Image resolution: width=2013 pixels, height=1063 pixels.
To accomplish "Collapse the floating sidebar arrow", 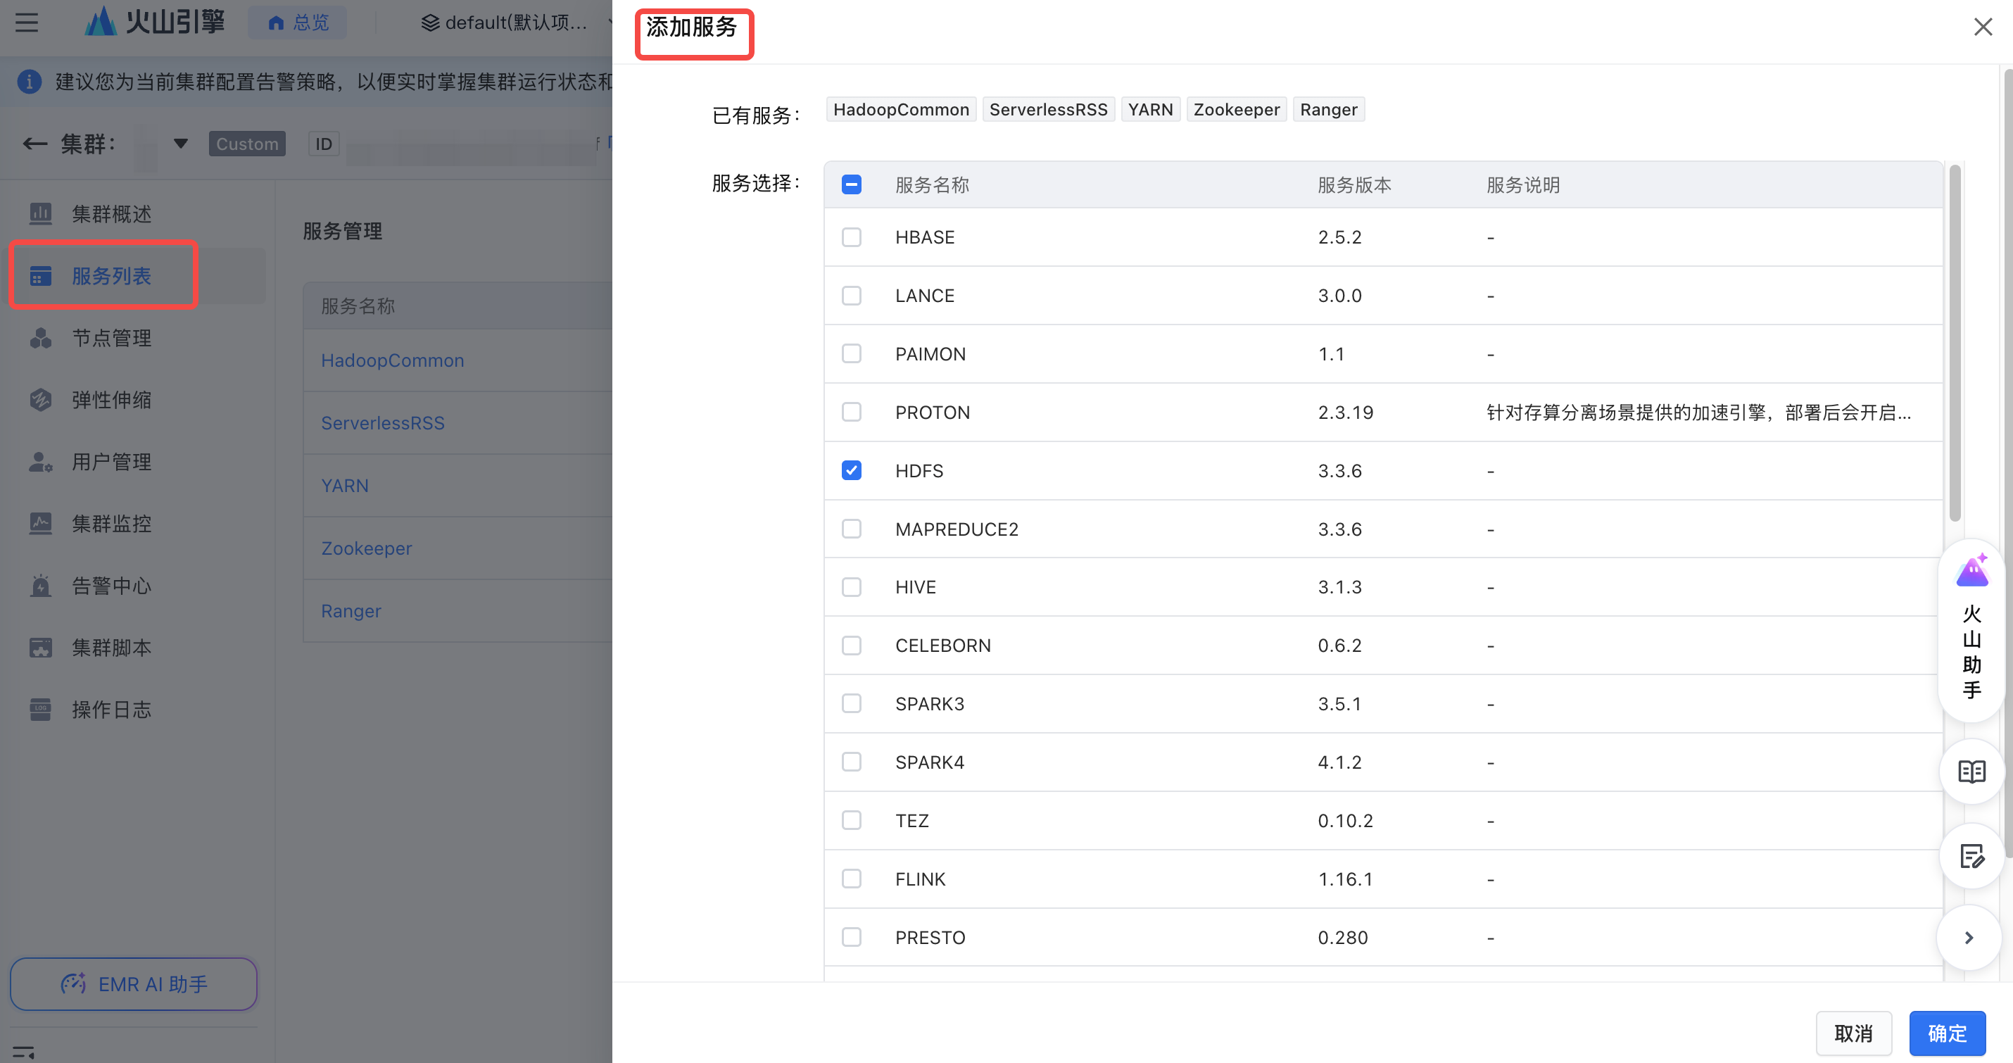I will pyautogui.click(x=1969, y=937).
